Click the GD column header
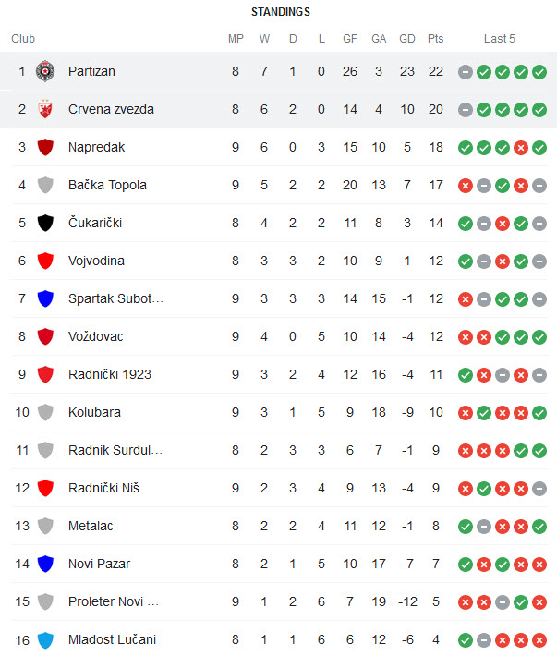 (407, 39)
